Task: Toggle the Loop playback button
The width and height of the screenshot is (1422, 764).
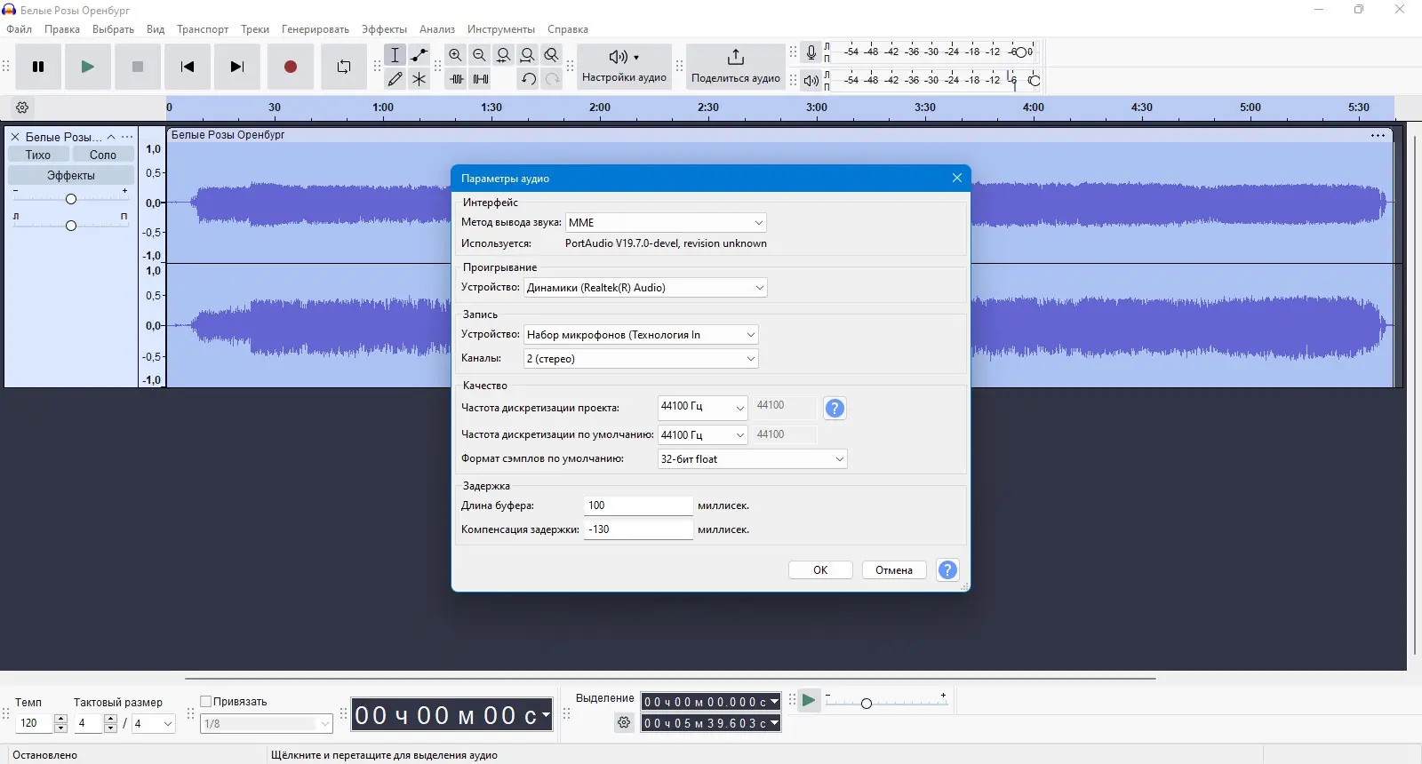Action: pyautogui.click(x=344, y=67)
